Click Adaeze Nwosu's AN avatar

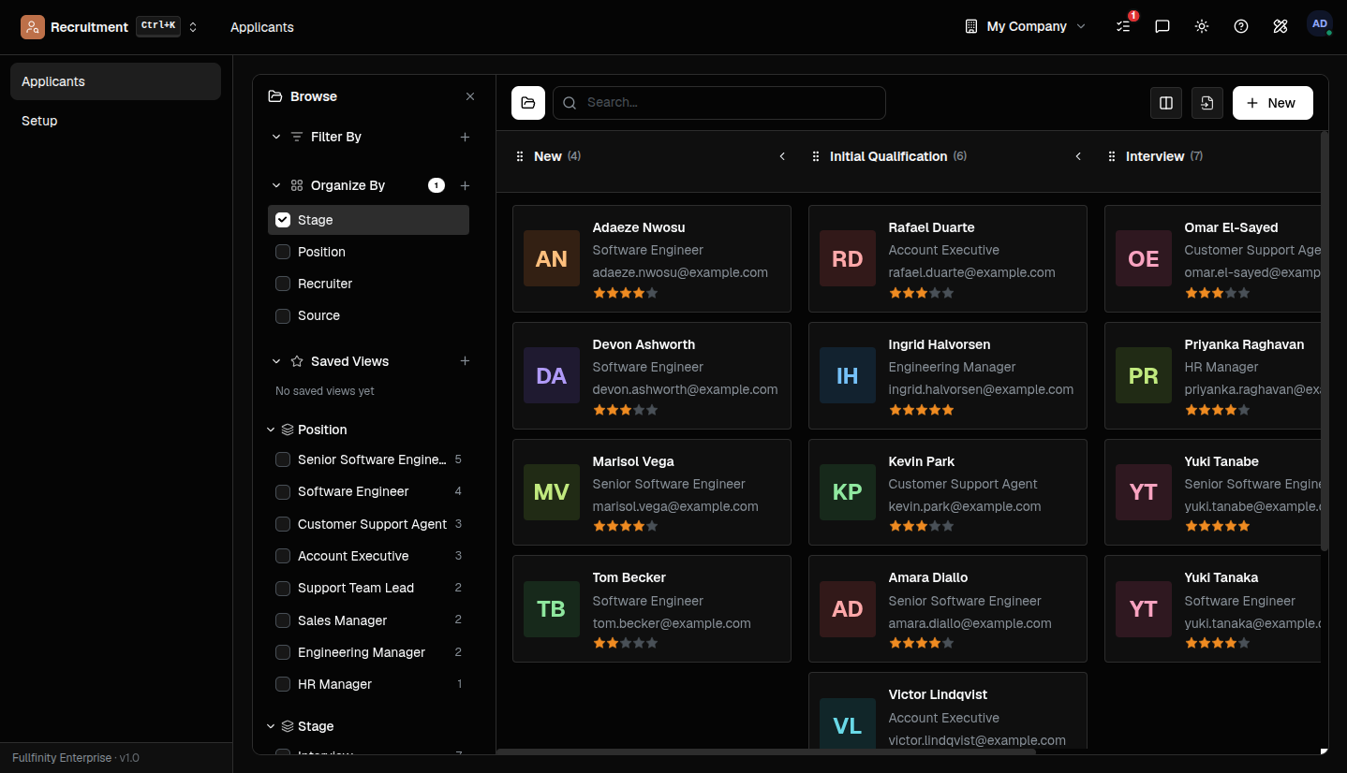(552, 258)
